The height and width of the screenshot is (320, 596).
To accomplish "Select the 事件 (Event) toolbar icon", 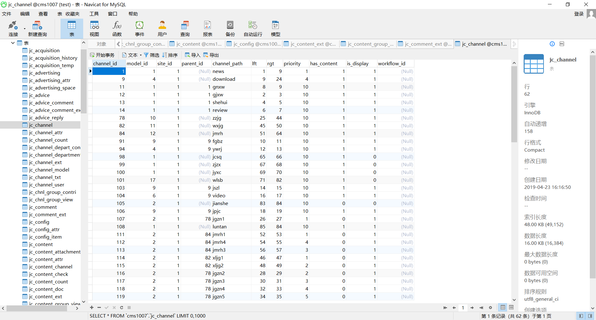I will (x=140, y=29).
